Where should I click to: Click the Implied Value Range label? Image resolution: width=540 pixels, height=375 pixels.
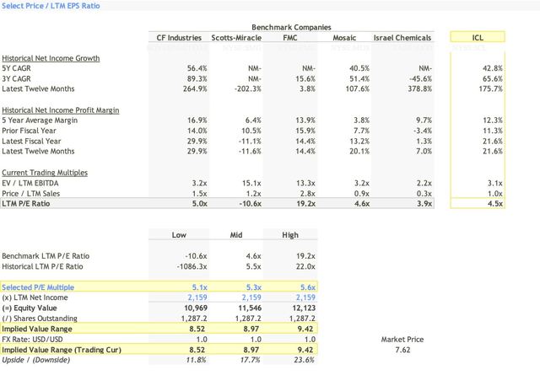37,329
